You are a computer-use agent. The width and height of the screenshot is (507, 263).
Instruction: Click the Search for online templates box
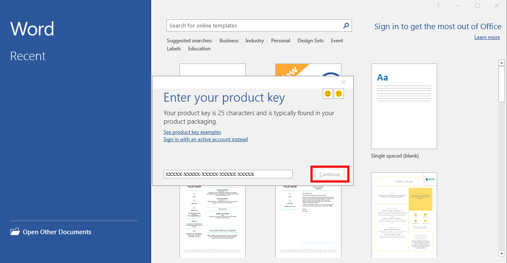coord(254,26)
